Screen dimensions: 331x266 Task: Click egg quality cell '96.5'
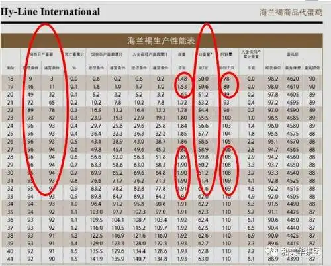273,118
